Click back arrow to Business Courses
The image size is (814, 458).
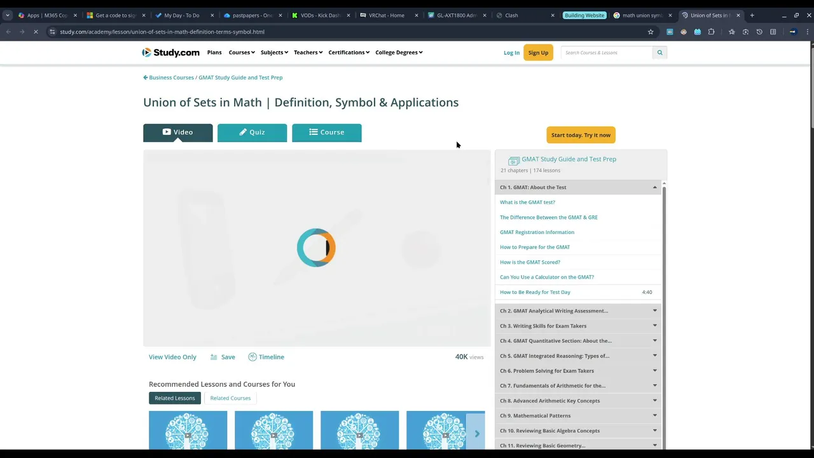(x=146, y=78)
